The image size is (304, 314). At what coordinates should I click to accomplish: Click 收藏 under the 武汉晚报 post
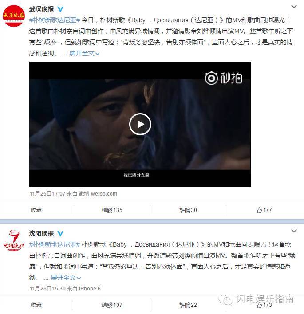36,210
